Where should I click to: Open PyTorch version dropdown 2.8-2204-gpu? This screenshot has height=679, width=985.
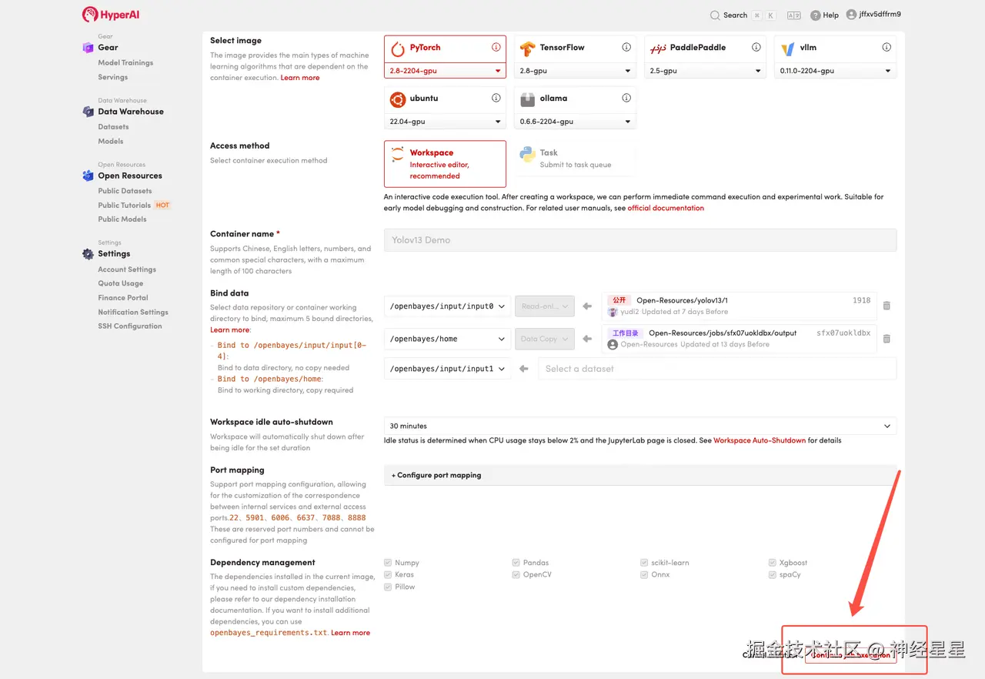pos(445,71)
